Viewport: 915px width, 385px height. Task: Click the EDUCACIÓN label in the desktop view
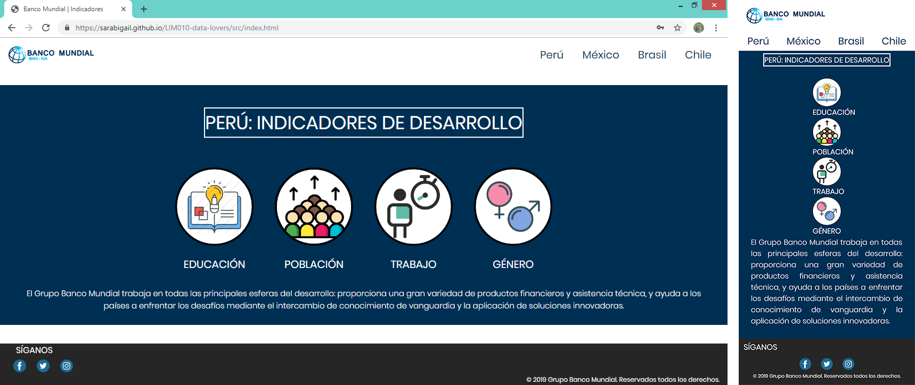click(214, 264)
